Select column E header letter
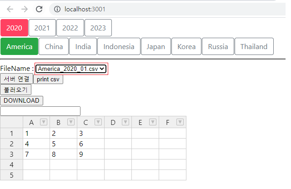The height and width of the screenshot is (189, 291). pyautogui.click(x=140, y=122)
